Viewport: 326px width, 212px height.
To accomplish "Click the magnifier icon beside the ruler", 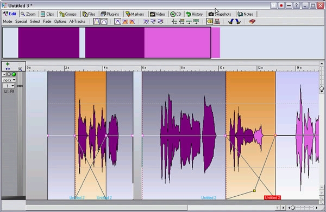I will pos(20,69).
